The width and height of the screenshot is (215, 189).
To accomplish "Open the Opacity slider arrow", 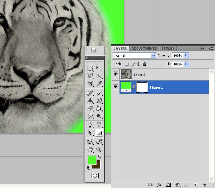I will coord(186,55).
